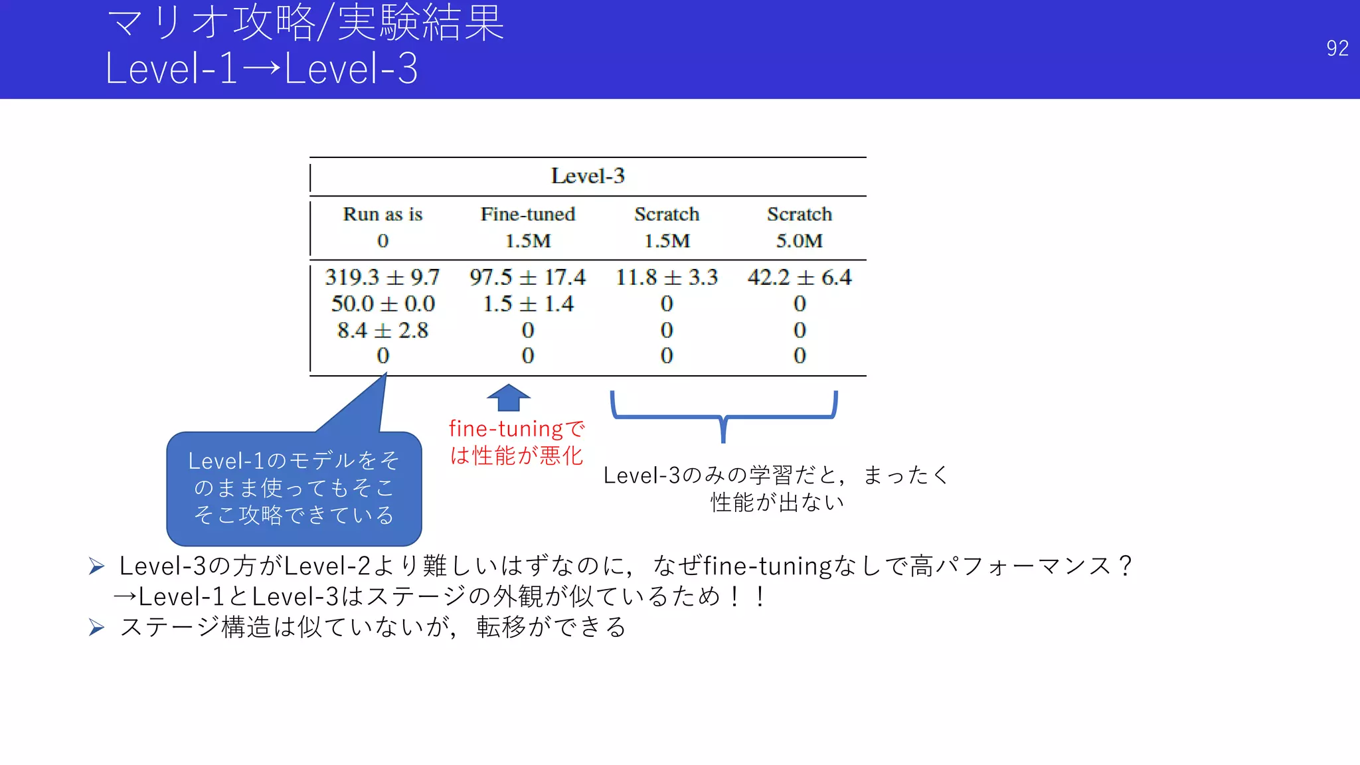Select the Level-3 table header

588,176
